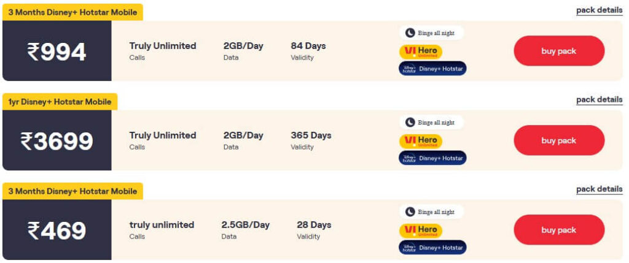This screenshot has width=629, height=263.
Task: Click the 365 Days validity text
Action: point(311,135)
